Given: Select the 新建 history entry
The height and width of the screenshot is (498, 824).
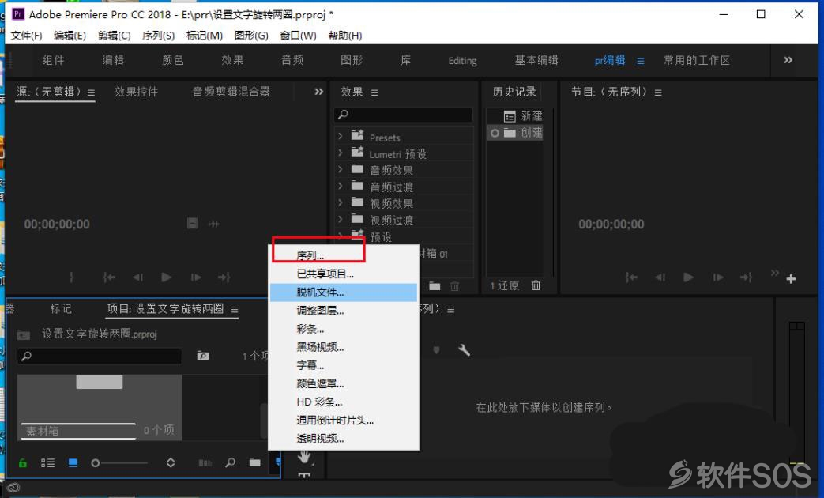Looking at the screenshot, I should point(516,115).
